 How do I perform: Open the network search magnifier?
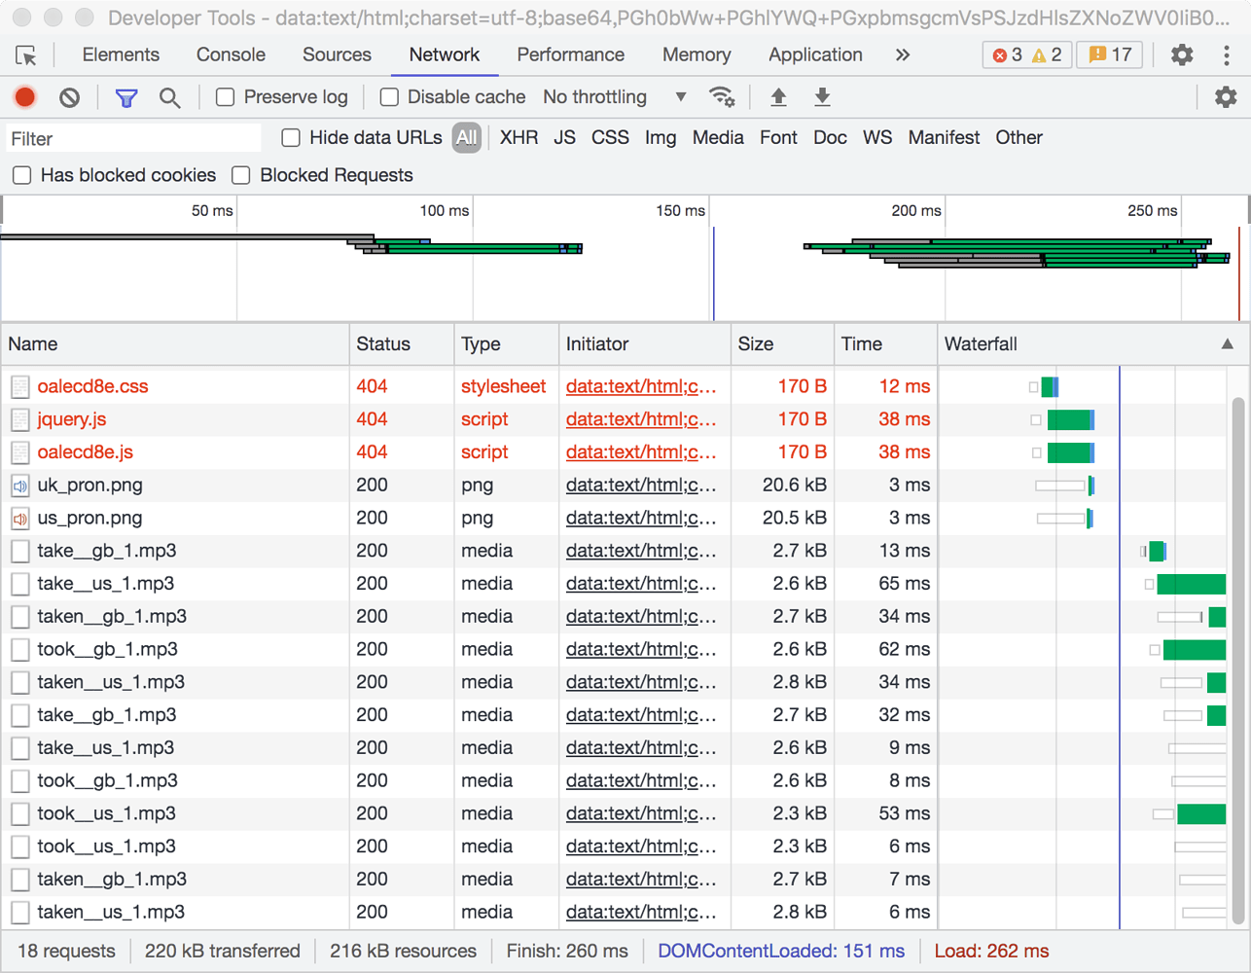click(169, 97)
